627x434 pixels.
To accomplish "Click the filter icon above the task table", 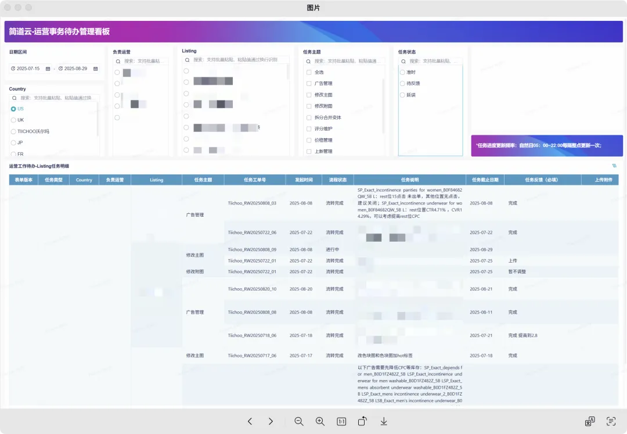I will (x=614, y=166).
